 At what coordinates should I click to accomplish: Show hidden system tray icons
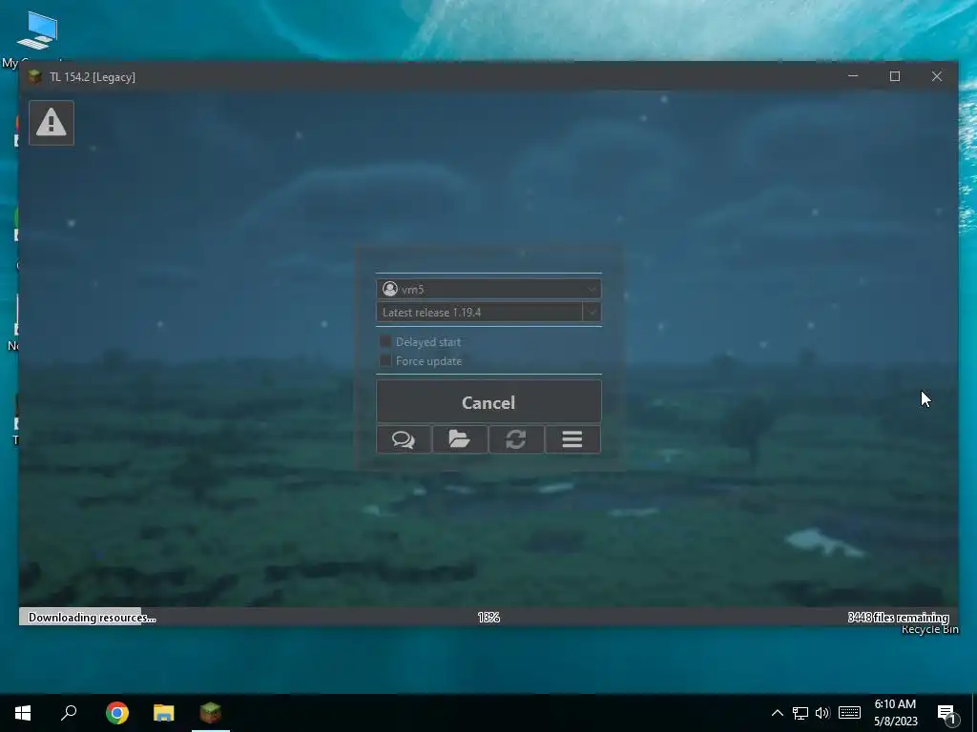point(777,713)
